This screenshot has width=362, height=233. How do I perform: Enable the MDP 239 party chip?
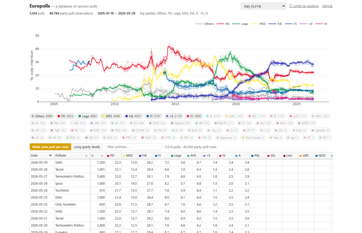307,123
